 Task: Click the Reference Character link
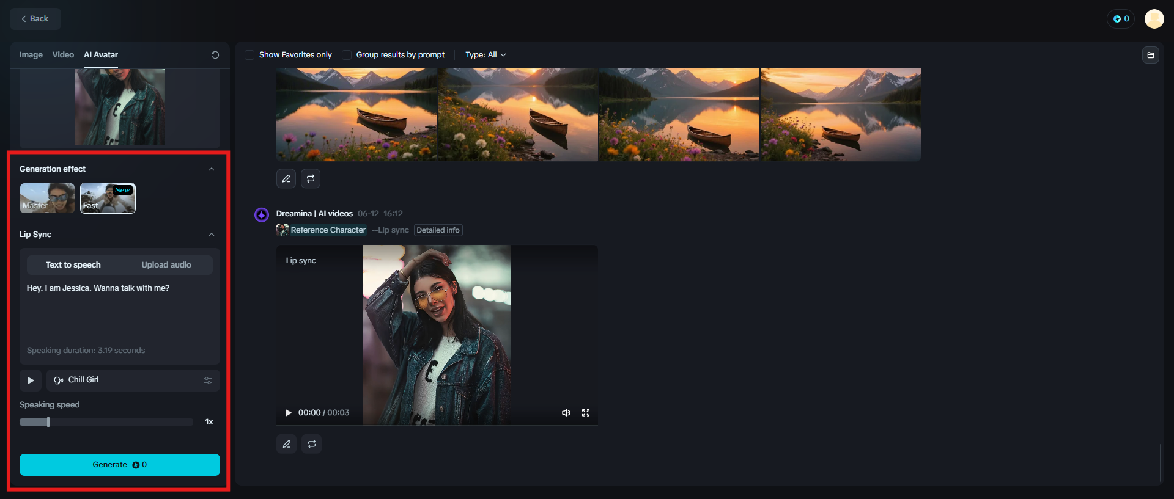[x=328, y=230]
